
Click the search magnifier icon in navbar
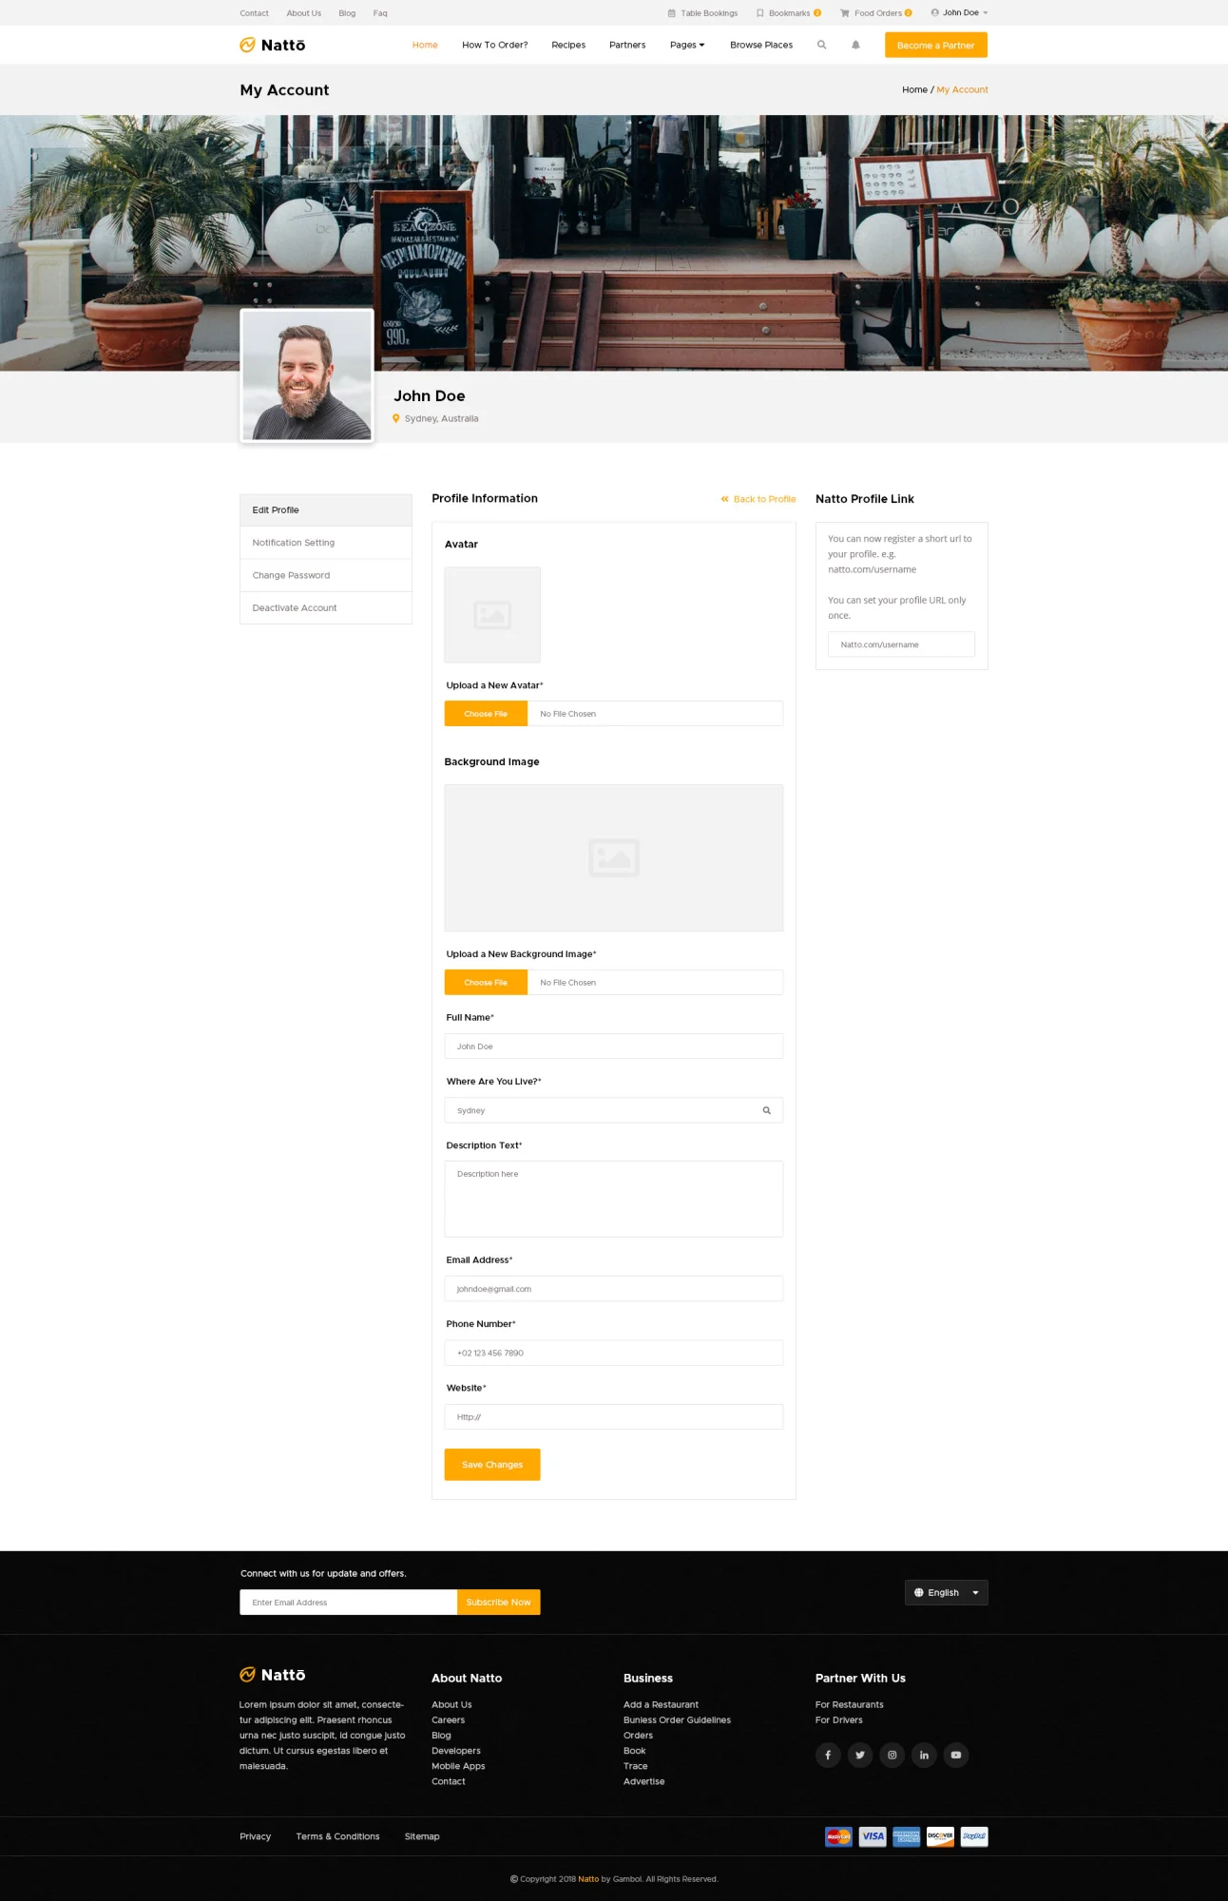pyautogui.click(x=821, y=45)
